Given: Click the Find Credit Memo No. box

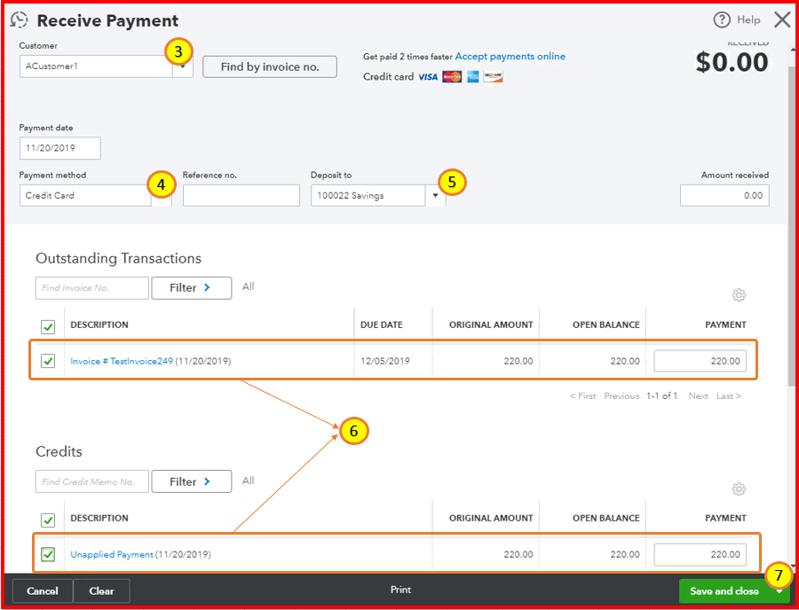Looking at the screenshot, I should (x=92, y=481).
